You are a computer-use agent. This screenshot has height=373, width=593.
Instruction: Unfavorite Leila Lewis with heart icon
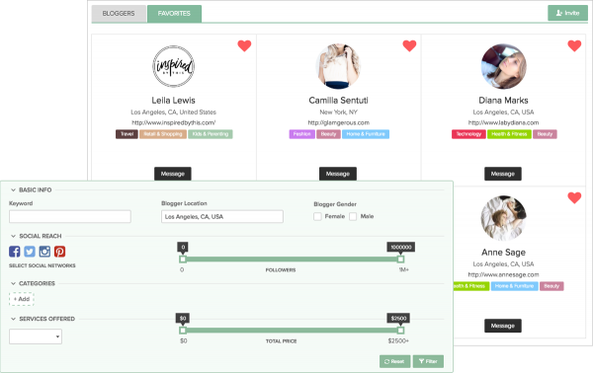[x=244, y=45]
